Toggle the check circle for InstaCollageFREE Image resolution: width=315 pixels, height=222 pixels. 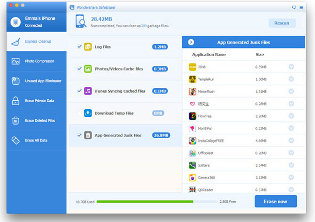tap(291, 140)
